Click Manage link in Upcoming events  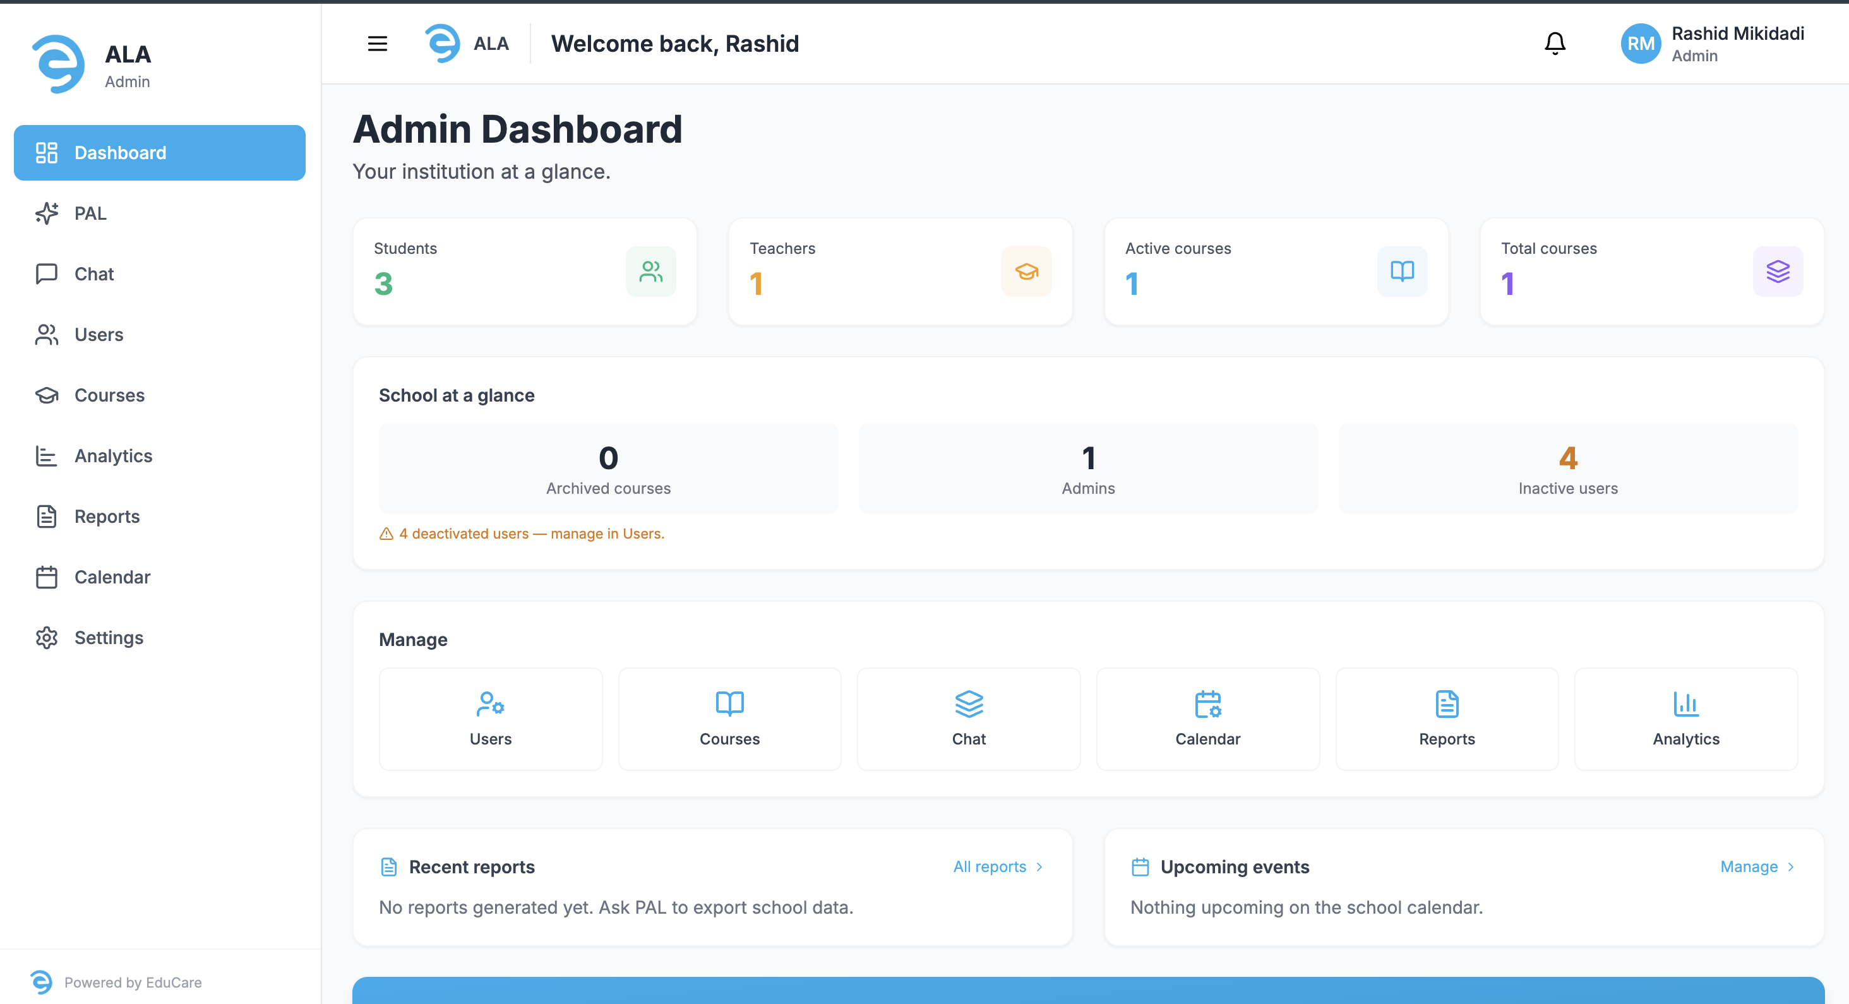click(x=1758, y=867)
